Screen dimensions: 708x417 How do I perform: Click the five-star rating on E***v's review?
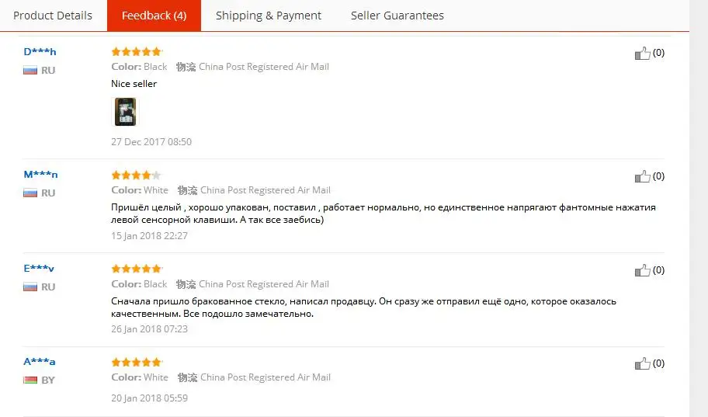pos(137,269)
